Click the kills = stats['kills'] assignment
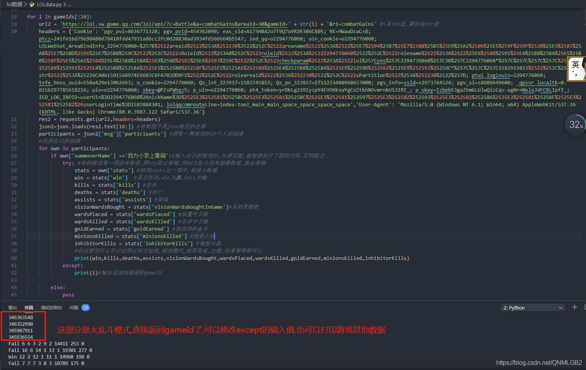586x370 pixels. click(x=107, y=185)
